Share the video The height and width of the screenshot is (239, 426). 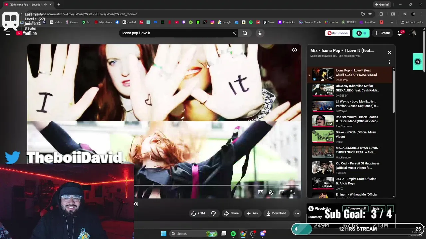pyautogui.click(x=231, y=213)
